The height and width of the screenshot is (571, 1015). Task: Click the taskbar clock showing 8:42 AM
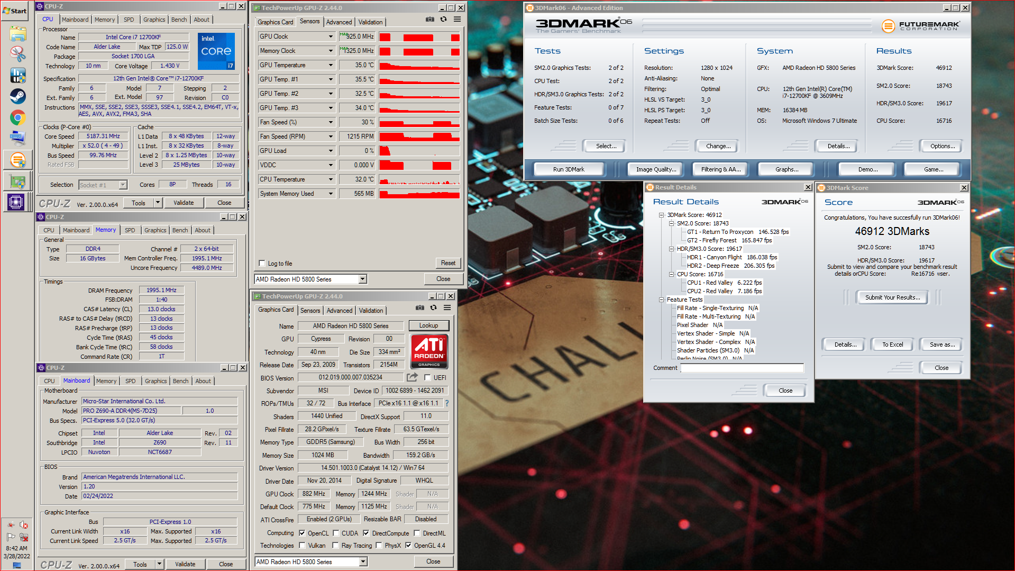[16, 548]
